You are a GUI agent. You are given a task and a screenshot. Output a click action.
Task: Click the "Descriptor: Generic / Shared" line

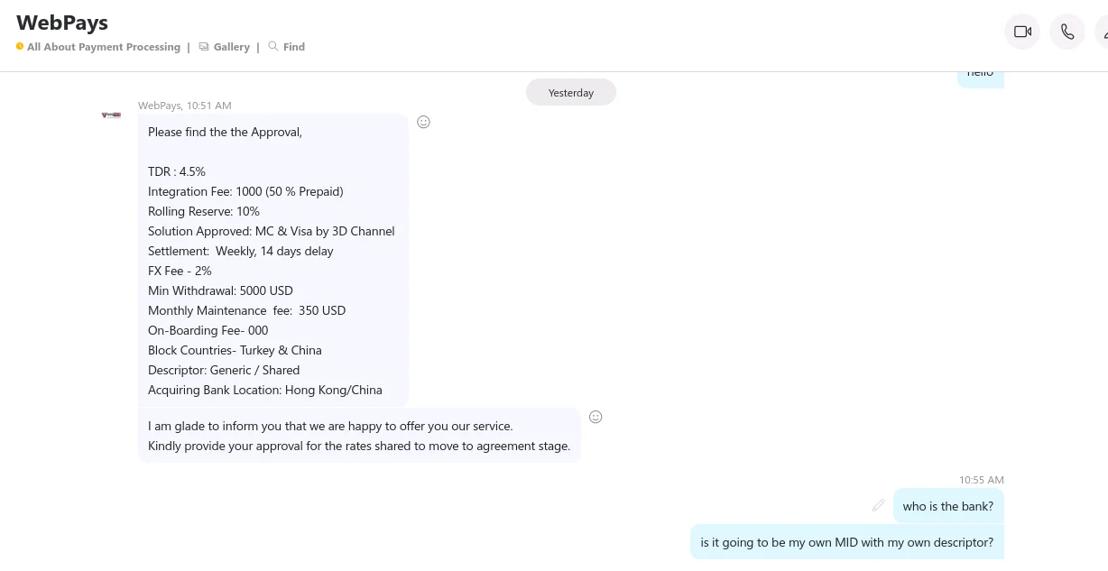224,370
